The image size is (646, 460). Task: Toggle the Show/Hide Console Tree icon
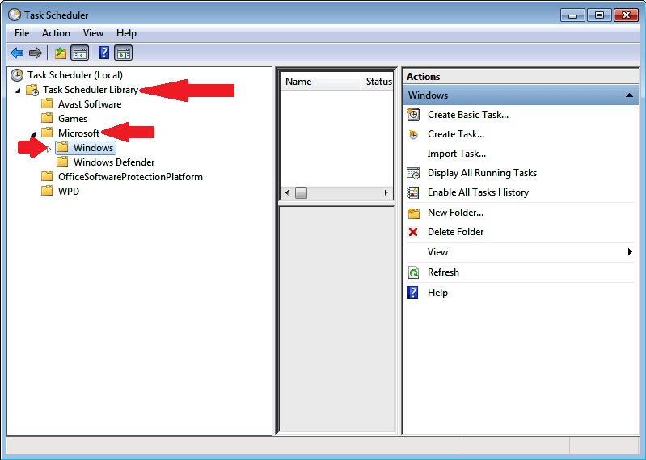click(79, 53)
